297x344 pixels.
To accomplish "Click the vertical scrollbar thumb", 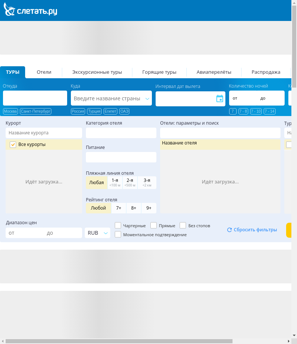I will [x=294, y=46].
